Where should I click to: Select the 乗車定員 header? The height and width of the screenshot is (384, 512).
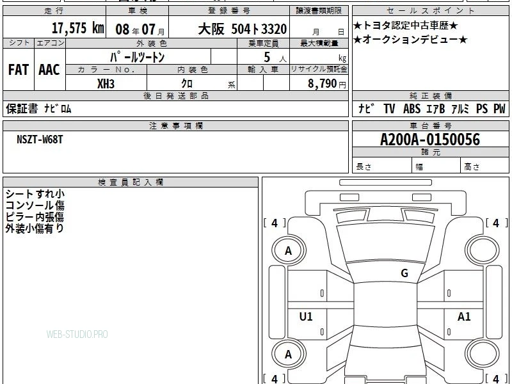coord(263,44)
